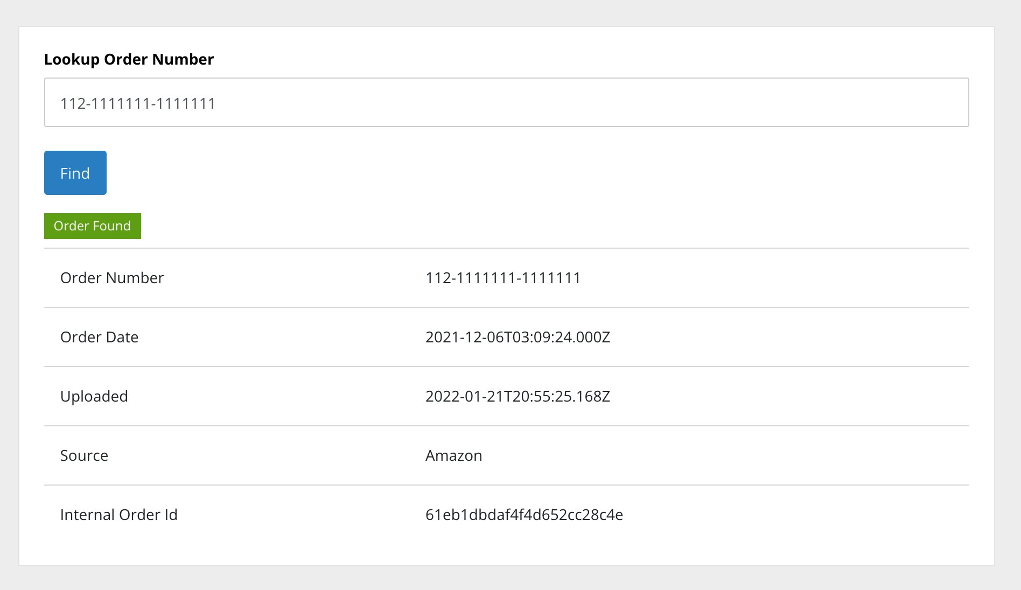Click the Order Date row label
This screenshot has height=590, width=1021.
[x=100, y=338]
